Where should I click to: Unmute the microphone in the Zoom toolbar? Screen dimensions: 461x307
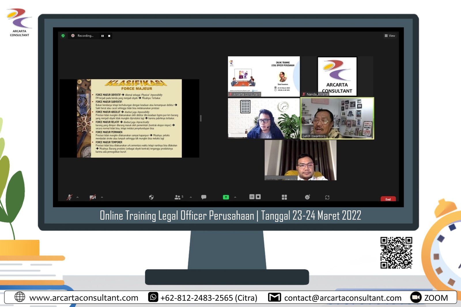tap(69, 197)
